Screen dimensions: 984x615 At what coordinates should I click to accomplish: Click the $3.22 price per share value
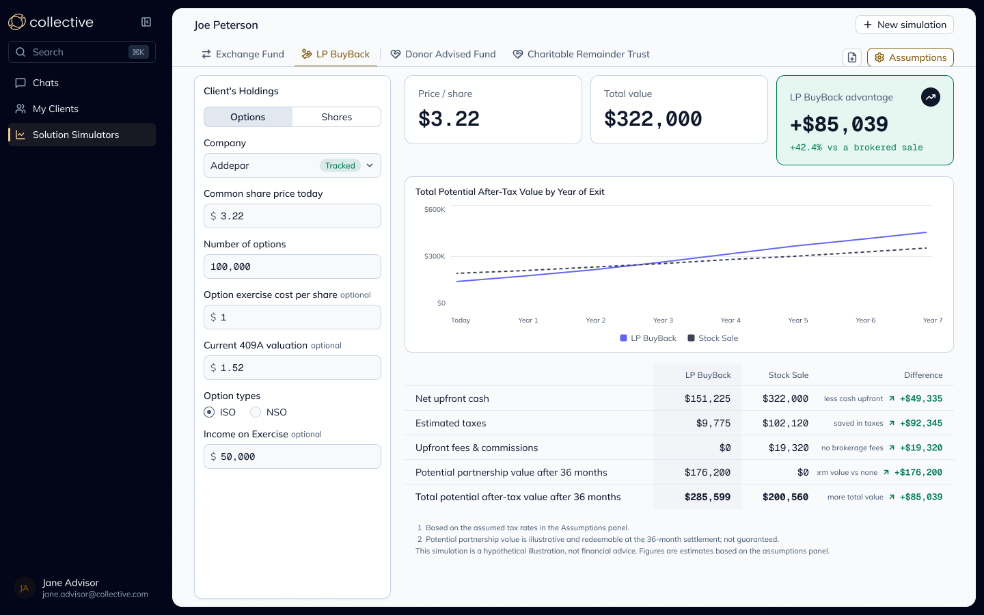click(x=449, y=119)
